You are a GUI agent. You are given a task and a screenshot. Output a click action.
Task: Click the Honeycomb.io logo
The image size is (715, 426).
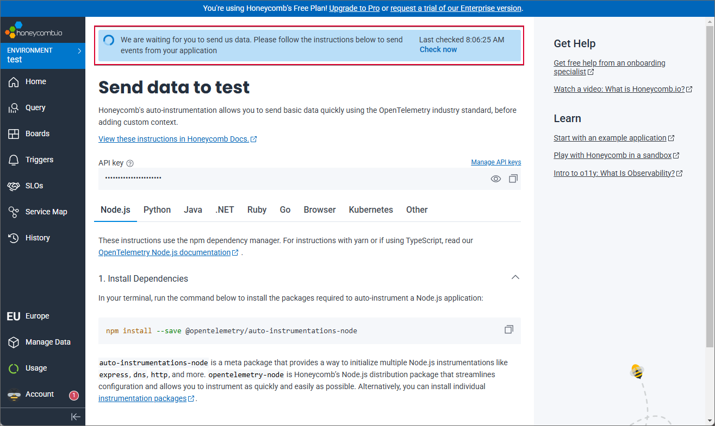pyautogui.click(x=34, y=30)
